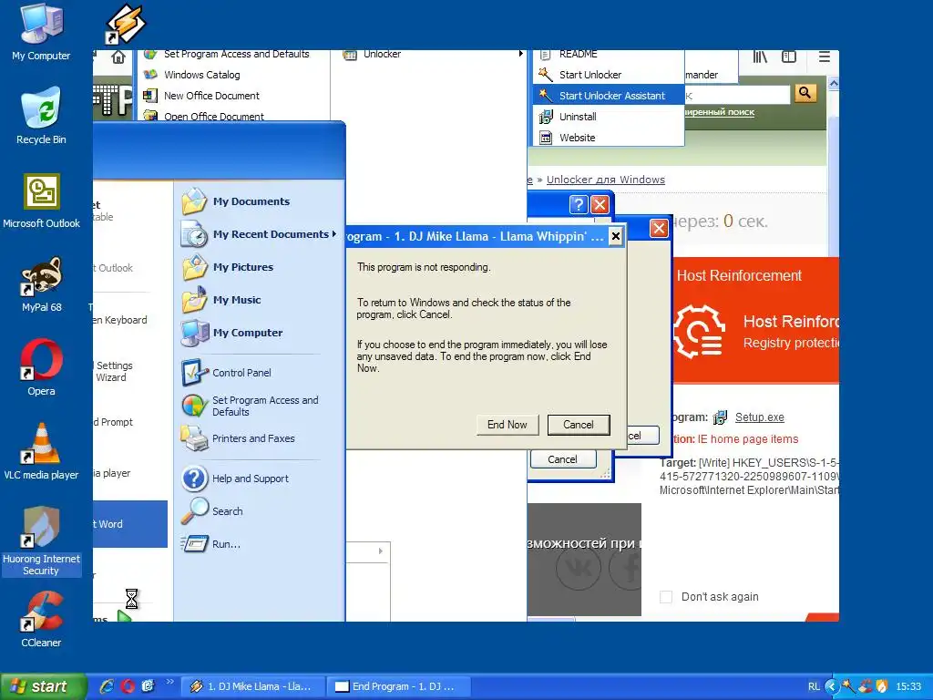Follow the Unlocker для Windows breadcrumb link
Screen dimensions: 933x700
pyautogui.click(x=605, y=180)
